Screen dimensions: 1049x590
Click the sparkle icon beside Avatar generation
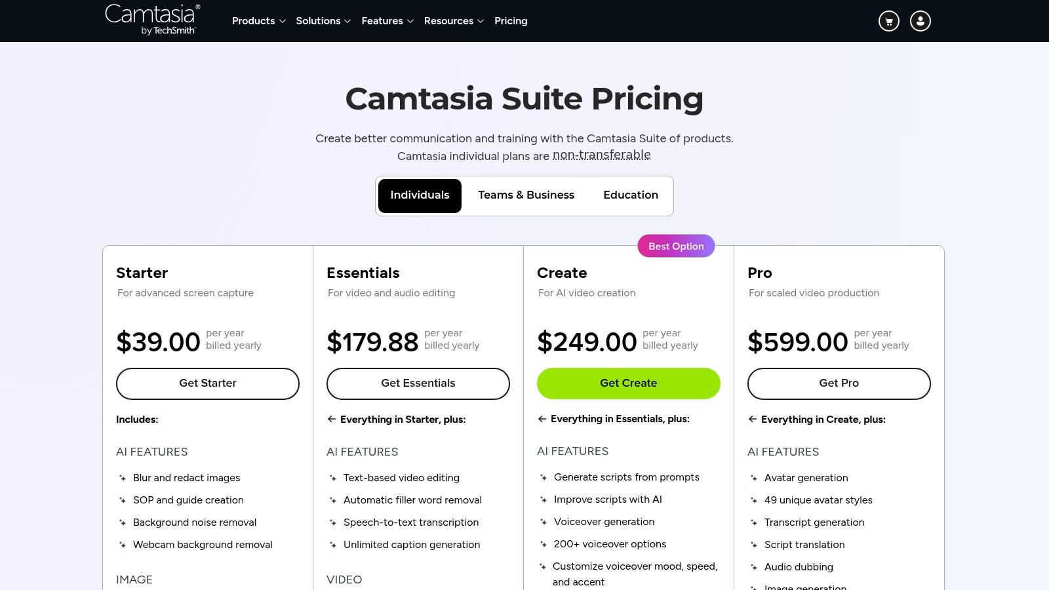tap(754, 478)
